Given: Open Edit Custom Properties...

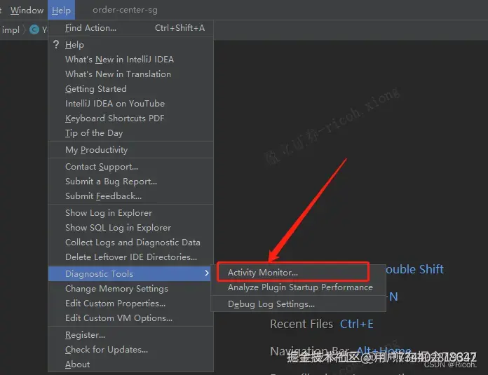Looking at the screenshot, I should click(130, 304).
